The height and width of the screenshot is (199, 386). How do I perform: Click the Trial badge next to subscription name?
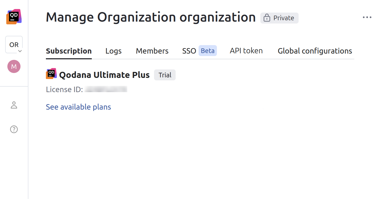click(164, 75)
